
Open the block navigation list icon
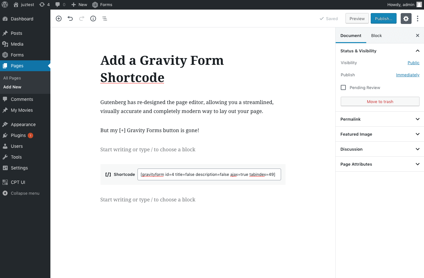pyautogui.click(x=105, y=19)
